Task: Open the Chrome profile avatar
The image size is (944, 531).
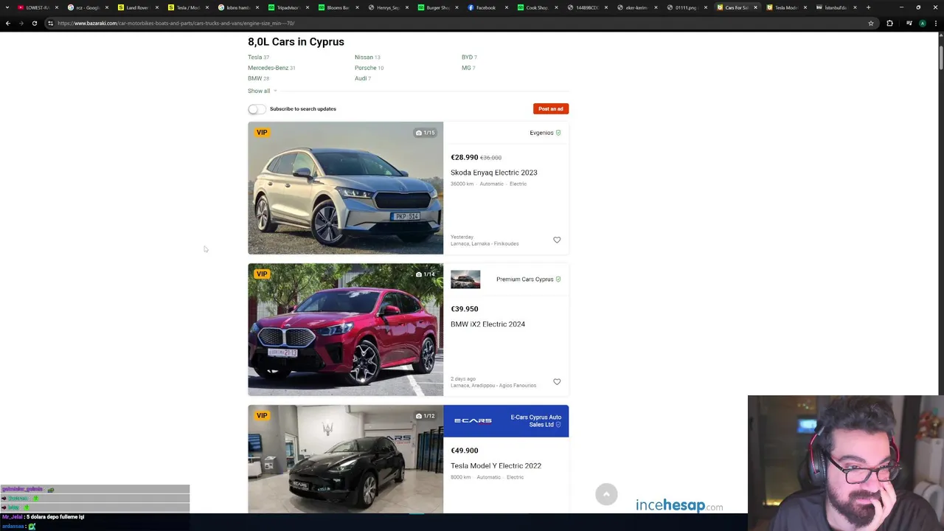Action: pyautogui.click(x=922, y=23)
